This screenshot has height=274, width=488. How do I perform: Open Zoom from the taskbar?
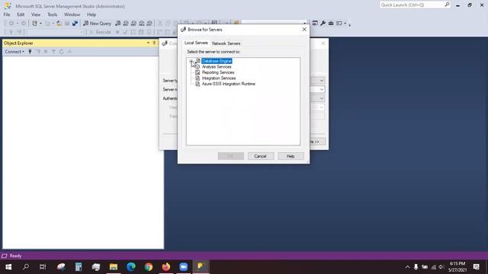(x=183, y=267)
